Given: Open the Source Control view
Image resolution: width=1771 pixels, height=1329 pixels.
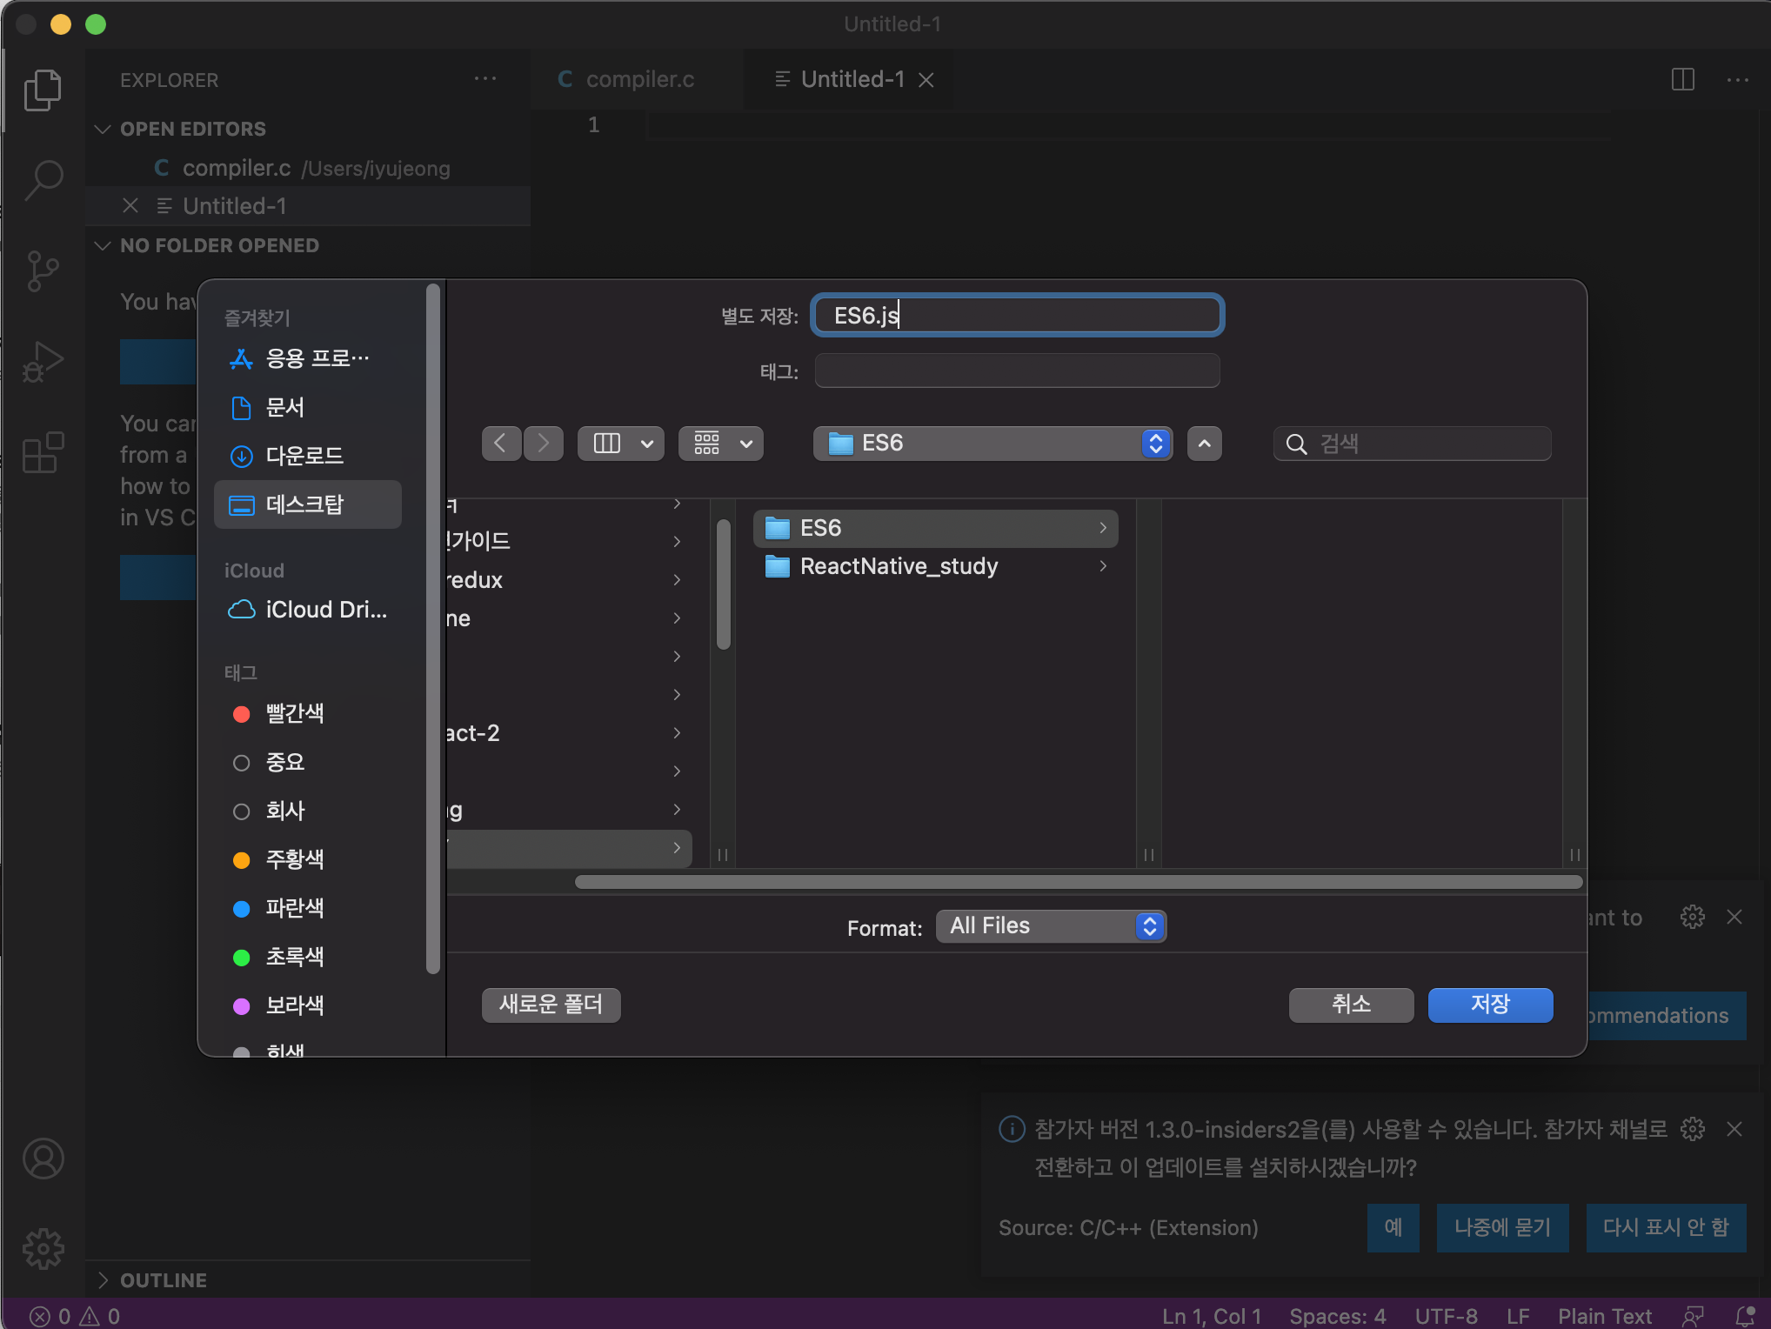Looking at the screenshot, I should (x=43, y=271).
